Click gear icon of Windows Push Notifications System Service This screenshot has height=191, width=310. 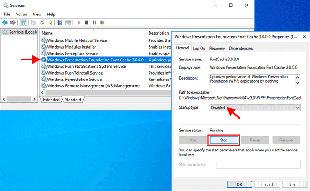(x=44, y=66)
